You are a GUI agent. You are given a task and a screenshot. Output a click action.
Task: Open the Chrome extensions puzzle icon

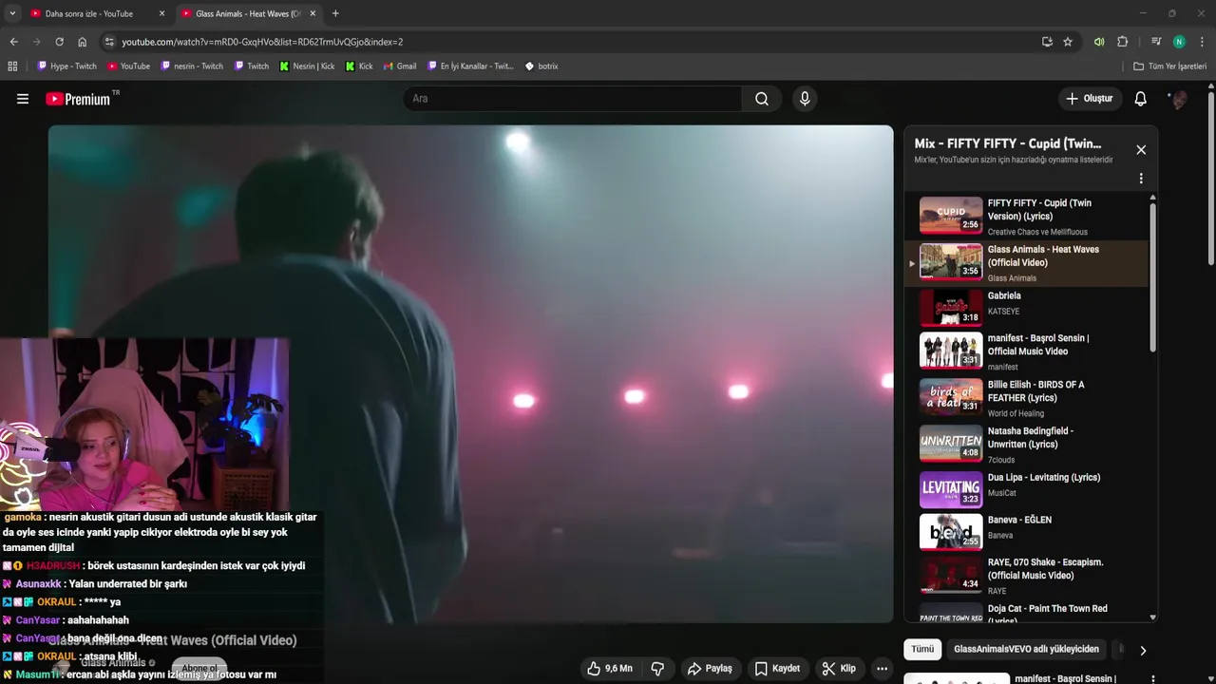[x=1122, y=42]
